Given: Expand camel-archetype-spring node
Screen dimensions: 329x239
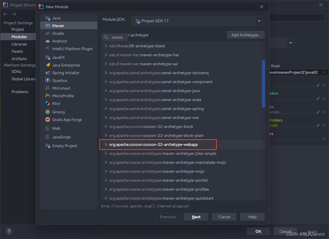Looking at the screenshot, I should point(106,108).
